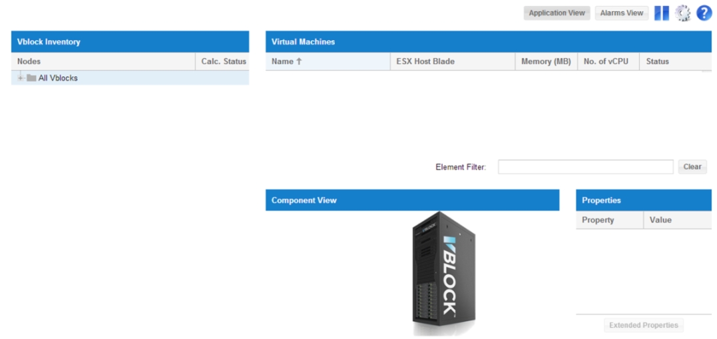This screenshot has height=339, width=717.
Task: Open Extended Properties
Action: 643,325
